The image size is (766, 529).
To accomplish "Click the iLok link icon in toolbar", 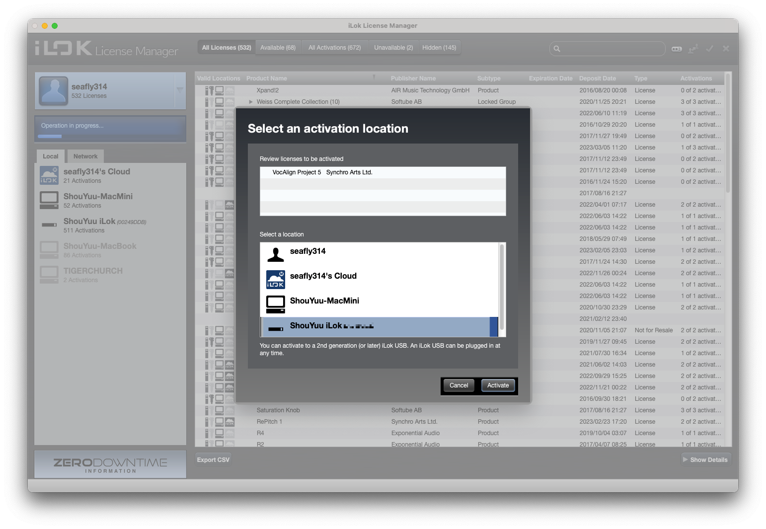I will click(677, 49).
